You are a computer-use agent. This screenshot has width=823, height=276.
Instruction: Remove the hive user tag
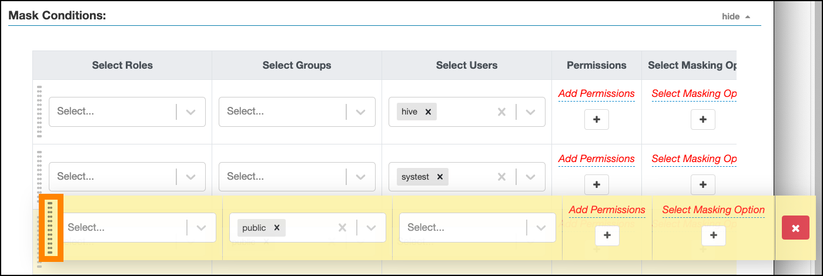click(428, 112)
